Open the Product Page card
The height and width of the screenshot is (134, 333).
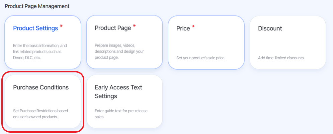coord(124,42)
